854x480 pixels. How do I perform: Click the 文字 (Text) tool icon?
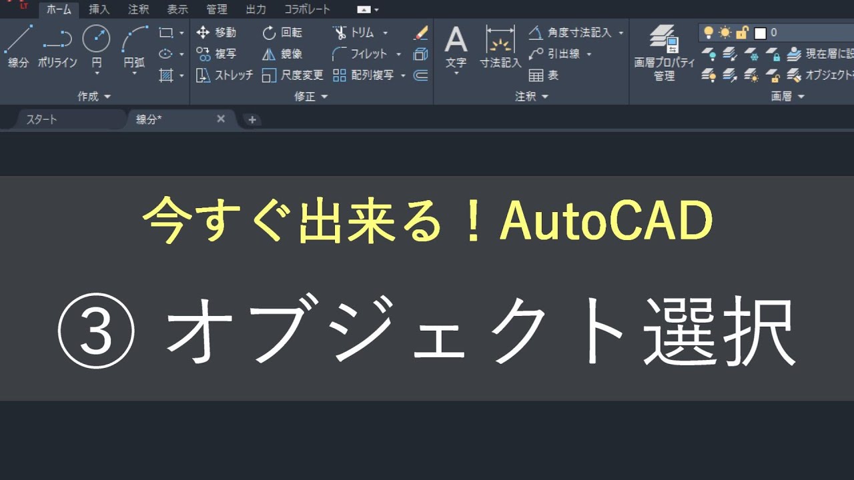click(456, 40)
